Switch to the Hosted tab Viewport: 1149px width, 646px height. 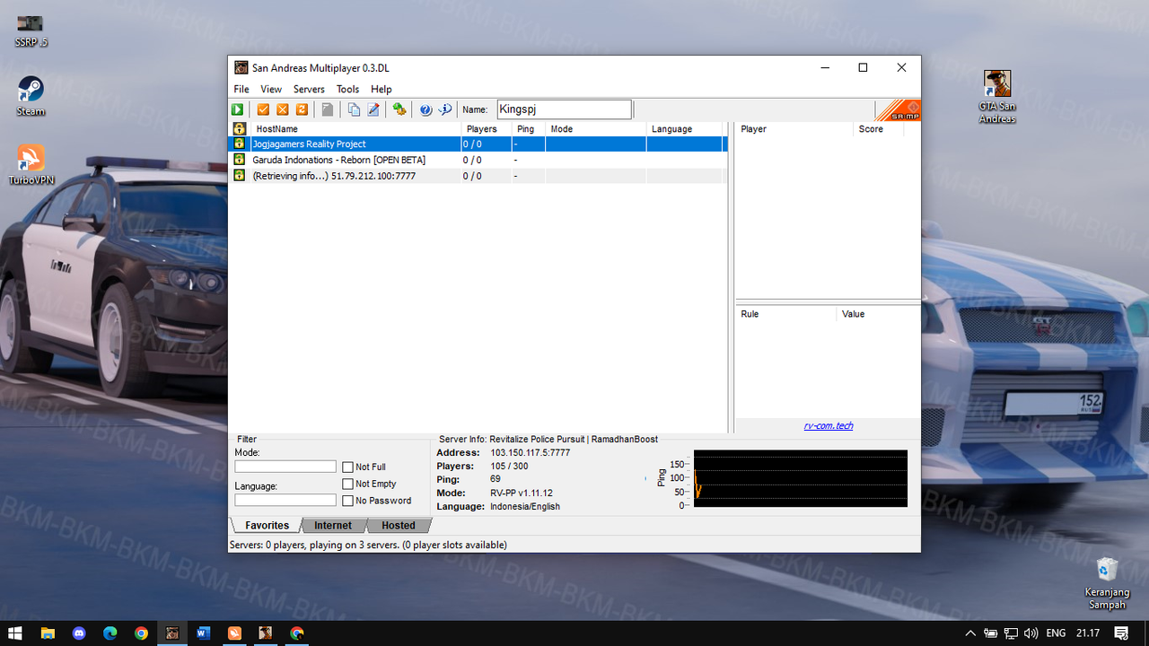tap(399, 526)
